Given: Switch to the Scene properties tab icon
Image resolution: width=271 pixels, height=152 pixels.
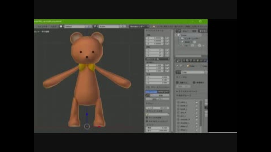Looking at the screenshot, I should coord(191,61).
